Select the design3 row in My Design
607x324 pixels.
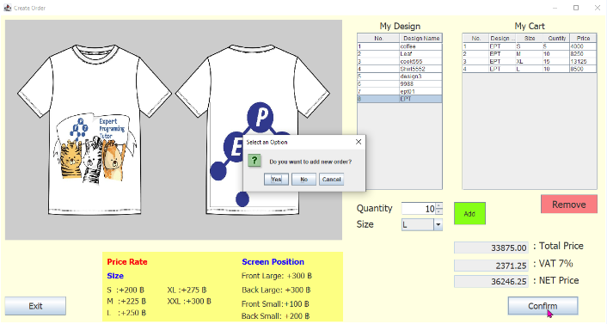[400, 76]
